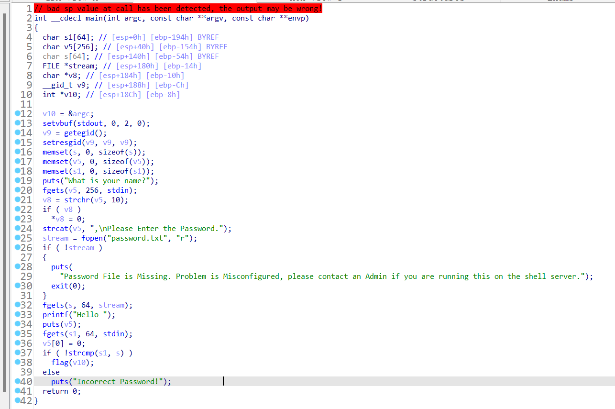The image size is (615, 409).
Task: Click the breakpoint dot on line 12
Action: [x=17, y=114]
